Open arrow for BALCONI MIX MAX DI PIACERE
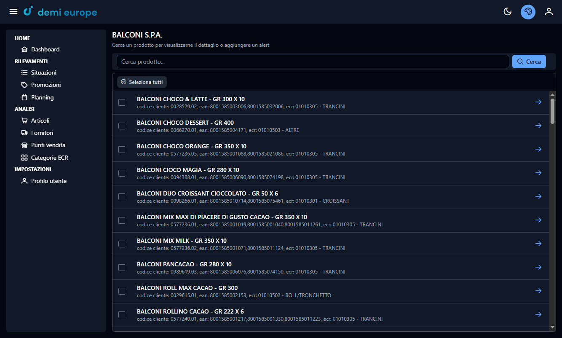 538,220
